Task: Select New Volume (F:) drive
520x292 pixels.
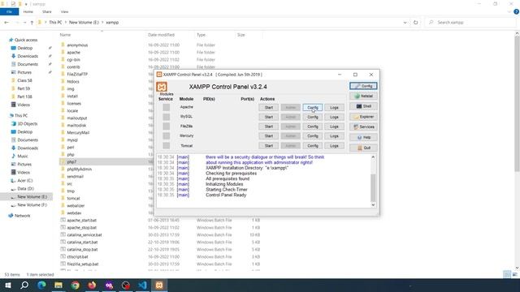Action: [32, 205]
